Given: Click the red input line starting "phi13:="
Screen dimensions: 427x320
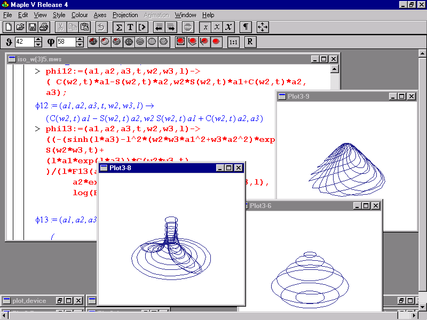Looking at the screenshot, I should pos(123,129).
